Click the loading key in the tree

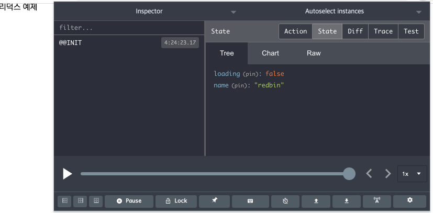point(227,74)
